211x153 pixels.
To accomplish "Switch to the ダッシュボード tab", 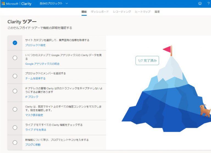I will coord(100,12).
